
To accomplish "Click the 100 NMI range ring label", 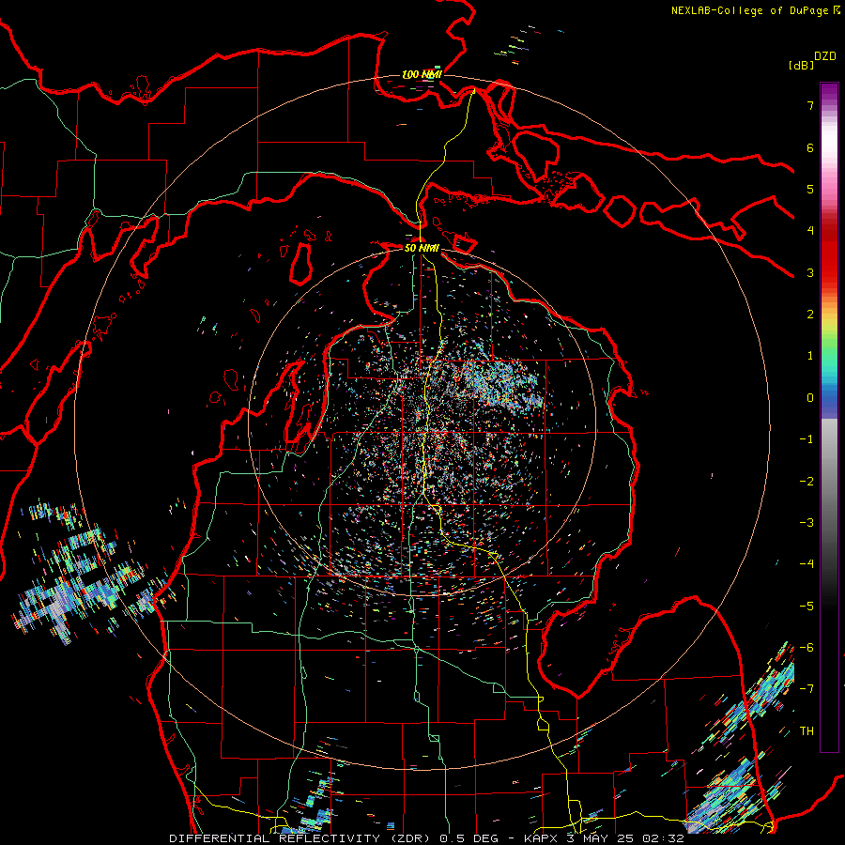I will [422, 74].
